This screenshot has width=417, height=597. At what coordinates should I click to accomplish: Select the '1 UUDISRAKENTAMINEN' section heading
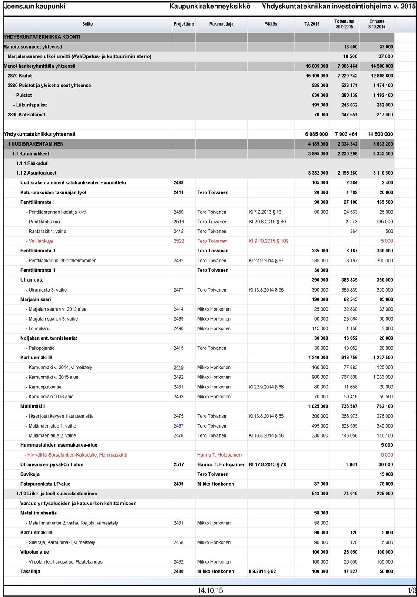tap(36, 144)
